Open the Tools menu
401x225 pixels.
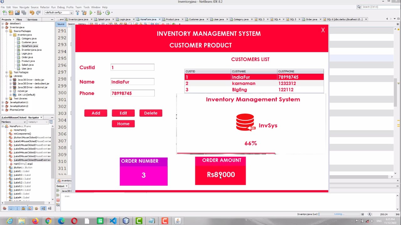pyautogui.click(x=86, y=7)
